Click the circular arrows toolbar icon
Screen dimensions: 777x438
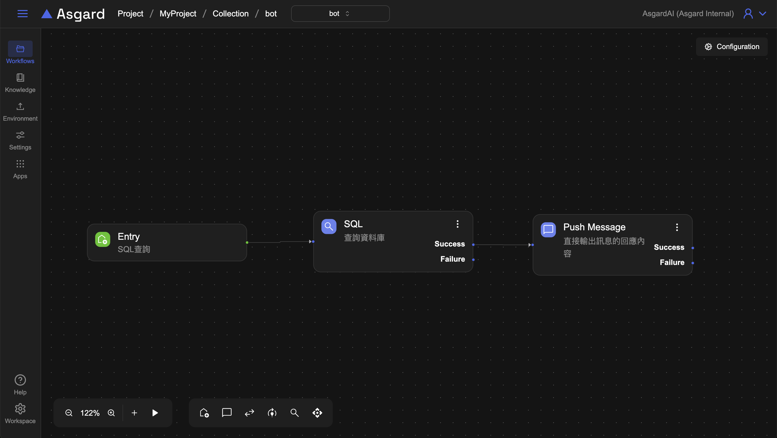click(272, 413)
